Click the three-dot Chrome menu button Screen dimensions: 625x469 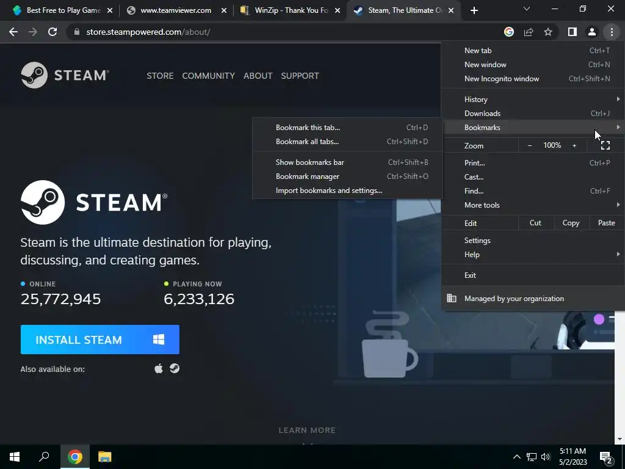point(612,32)
